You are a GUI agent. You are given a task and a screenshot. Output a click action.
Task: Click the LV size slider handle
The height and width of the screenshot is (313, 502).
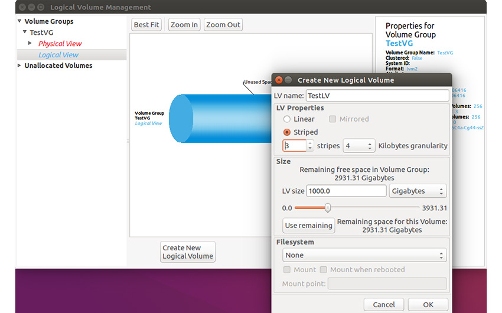(x=328, y=208)
